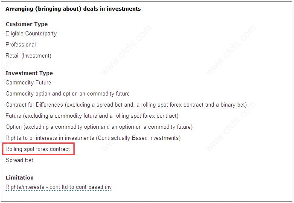The image size is (294, 203).
Task: Select the Retail (Investment) entry
Action: click(29, 56)
